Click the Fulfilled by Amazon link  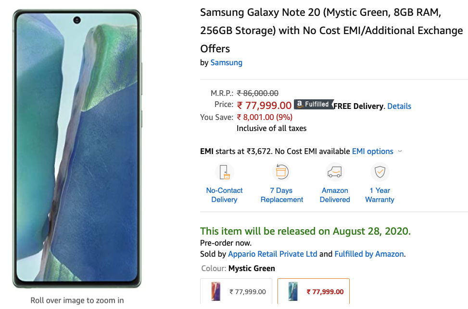tap(369, 254)
